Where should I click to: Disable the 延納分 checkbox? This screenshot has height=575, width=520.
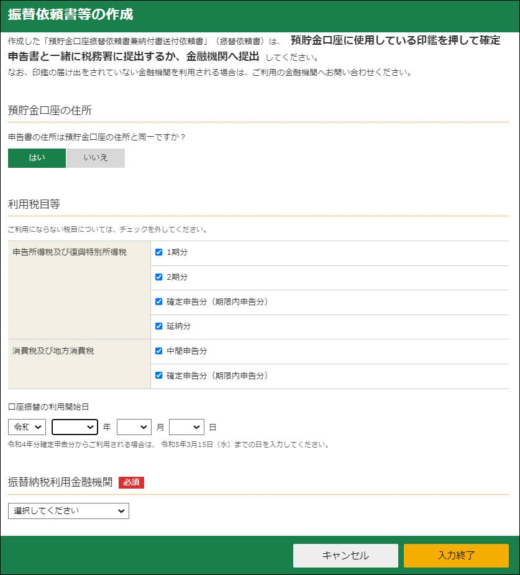pyautogui.click(x=159, y=326)
